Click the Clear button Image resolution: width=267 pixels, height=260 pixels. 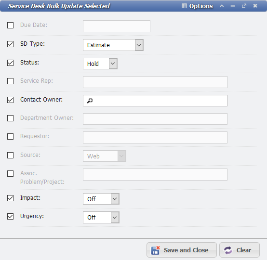click(x=240, y=250)
